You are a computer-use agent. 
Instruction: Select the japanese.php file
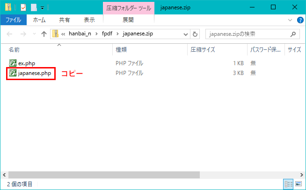tap(34, 73)
